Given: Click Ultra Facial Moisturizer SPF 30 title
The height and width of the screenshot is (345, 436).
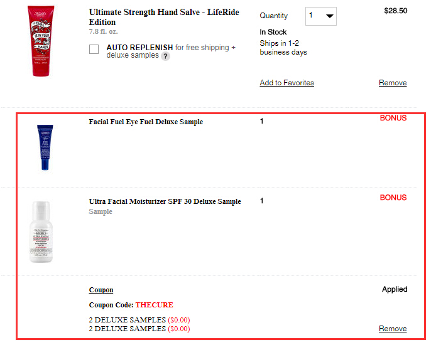Looking at the screenshot, I should (x=165, y=201).
